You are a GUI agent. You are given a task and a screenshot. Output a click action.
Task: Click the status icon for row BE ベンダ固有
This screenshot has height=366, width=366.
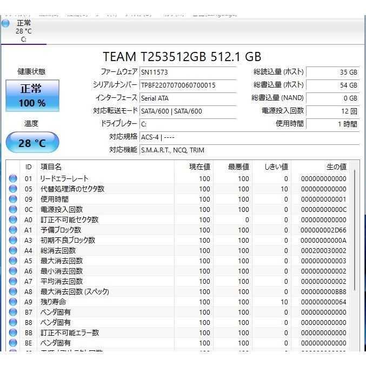pyautogui.click(x=13, y=343)
